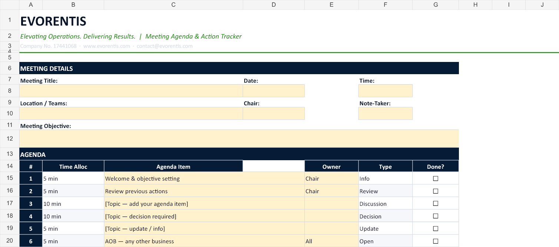Select row 12 header

[10, 139]
